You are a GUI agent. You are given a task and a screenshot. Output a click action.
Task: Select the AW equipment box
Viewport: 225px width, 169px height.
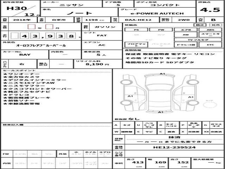tap(186, 35)
